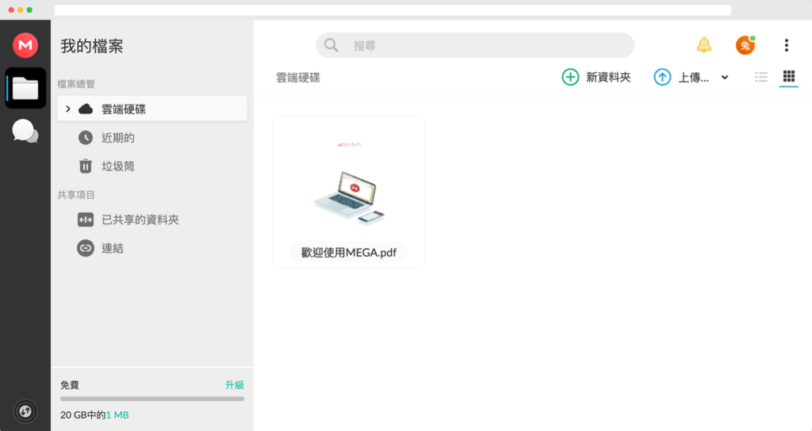Viewport: 812px width, 431px height.
Task: Click the green plus circle icon
Action: point(570,77)
